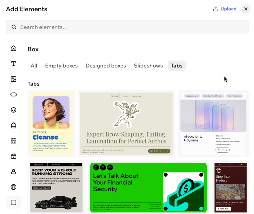
Task: Click the Tabs section heading
Action: (34, 84)
